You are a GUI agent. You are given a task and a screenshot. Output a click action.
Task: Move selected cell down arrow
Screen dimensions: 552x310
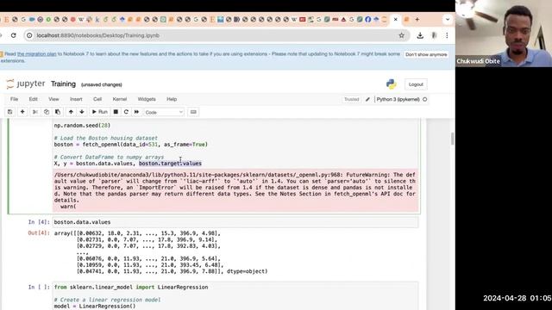(x=82, y=112)
